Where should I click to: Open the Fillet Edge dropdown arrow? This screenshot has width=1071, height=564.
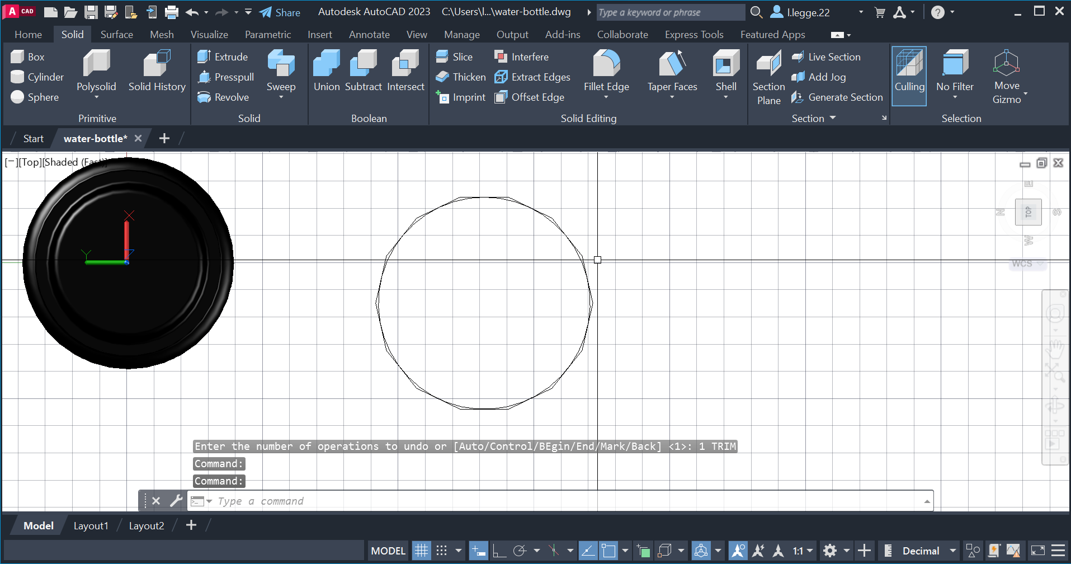click(606, 97)
